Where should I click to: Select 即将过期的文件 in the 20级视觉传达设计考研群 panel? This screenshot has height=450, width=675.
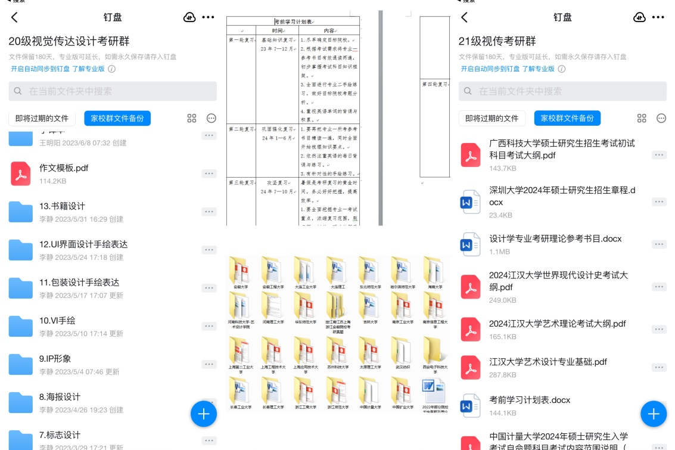tap(42, 119)
